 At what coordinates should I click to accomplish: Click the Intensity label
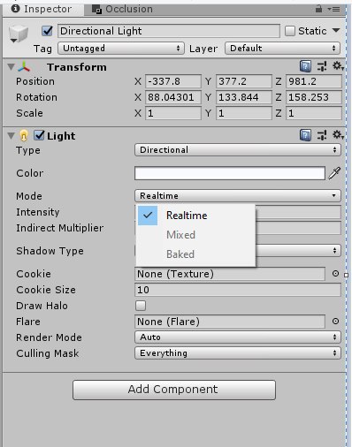click(x=38, y=212)
